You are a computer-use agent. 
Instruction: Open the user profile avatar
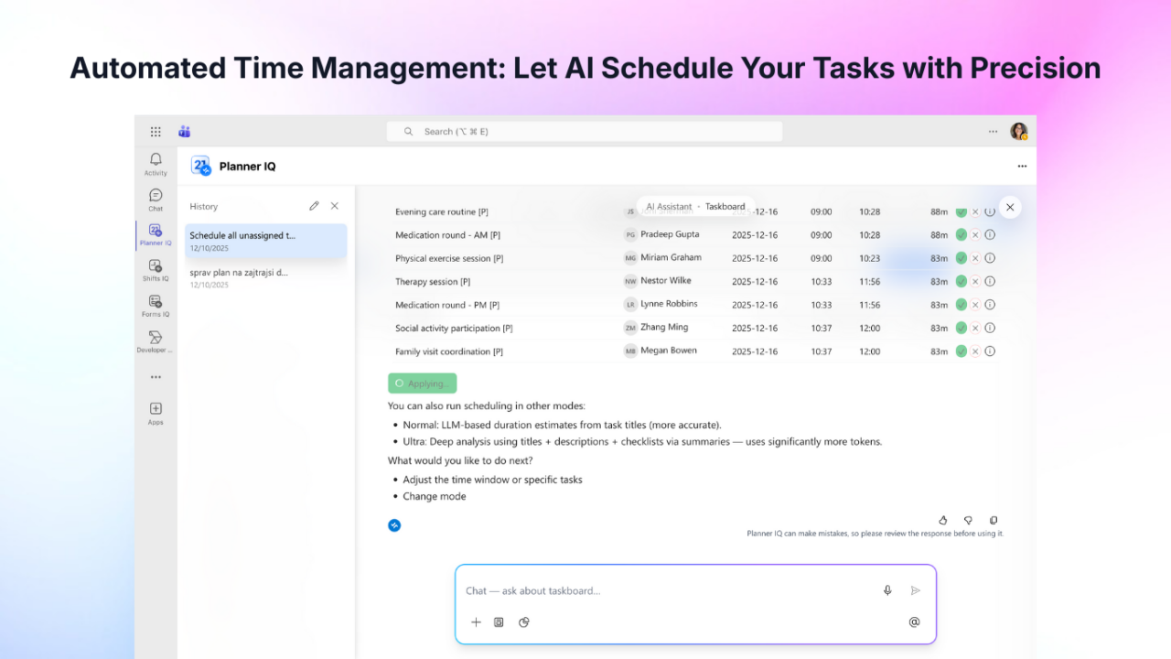[1018, 132]
